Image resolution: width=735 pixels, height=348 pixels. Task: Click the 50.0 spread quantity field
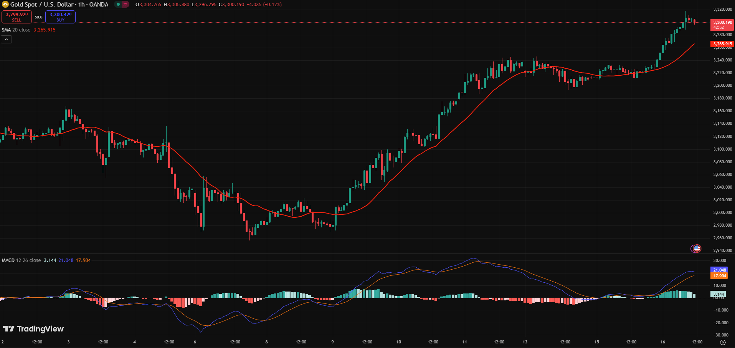[x=39, y=17]
